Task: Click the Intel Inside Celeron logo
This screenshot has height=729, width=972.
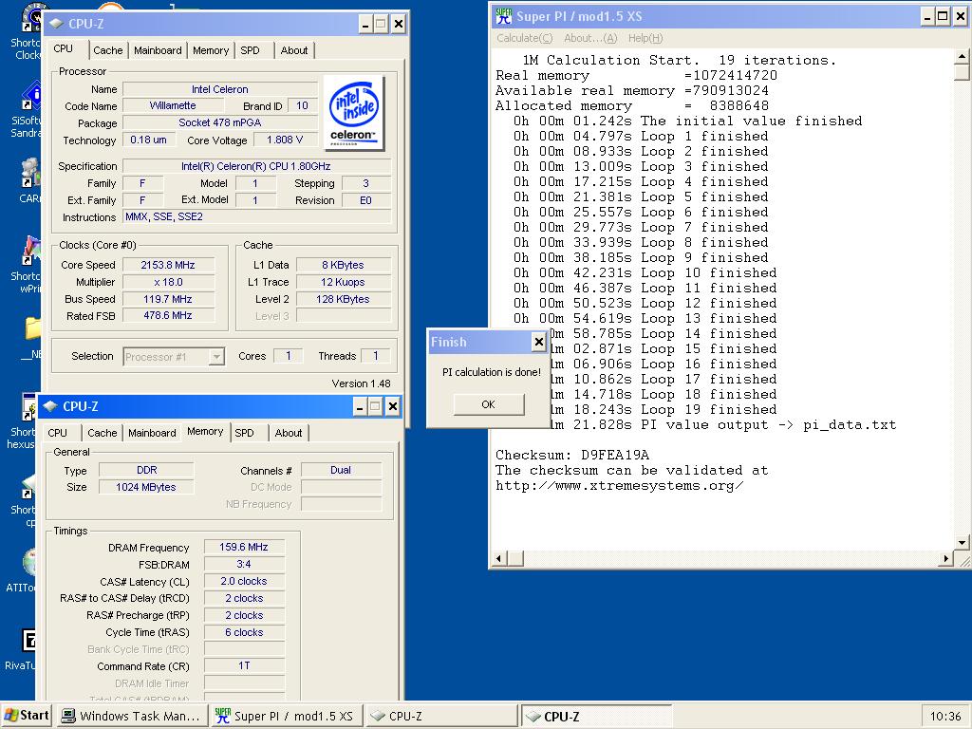Action: (354, 114)
